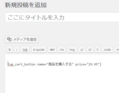Screen dimensions: 119x93
Task: Place cursor in price="29.95" text
Action: click(88, 64)
